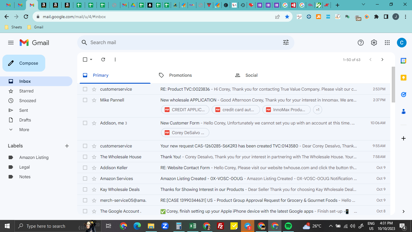Show the side panel expand chevron
Image resolution: width=412 pixels, height=232 pixels.
click(404, 211)
